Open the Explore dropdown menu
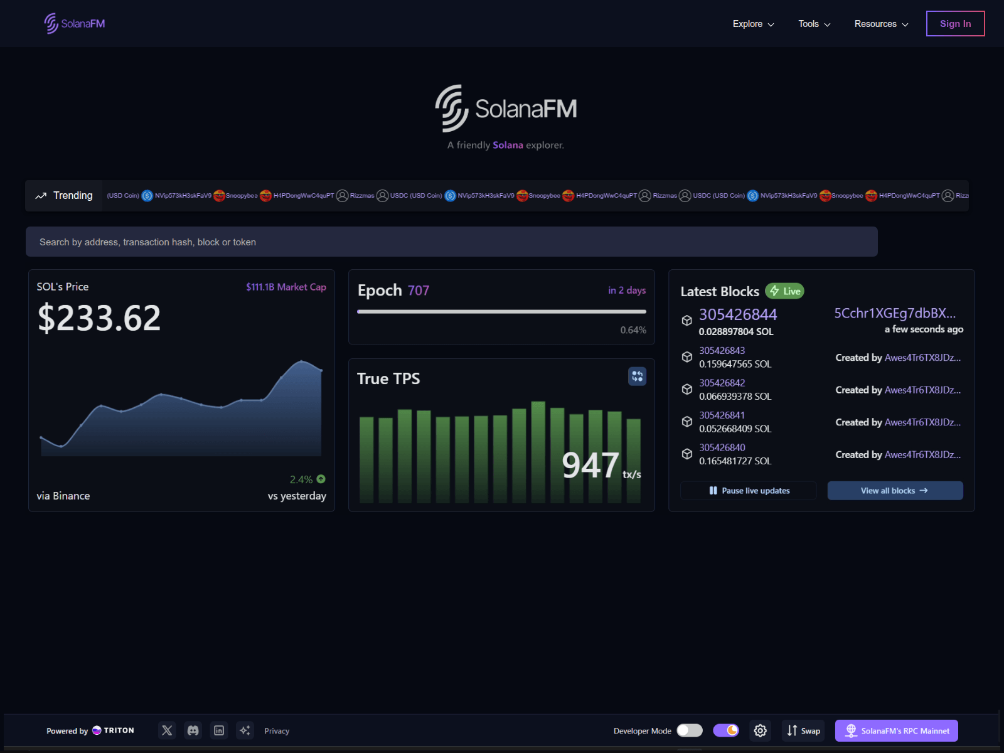1004x753 pixels. tap(754, 24)
